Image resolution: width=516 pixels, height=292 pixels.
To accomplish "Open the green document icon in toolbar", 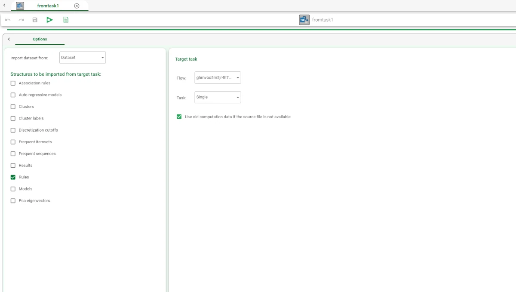I will click(66, 20).
